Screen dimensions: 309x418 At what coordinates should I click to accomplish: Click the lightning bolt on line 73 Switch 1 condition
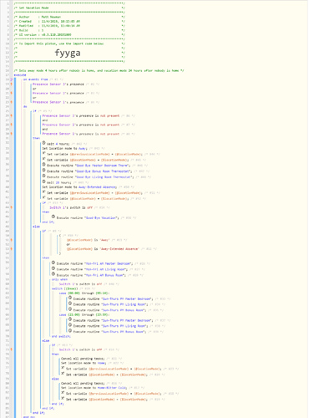(12, 349)
